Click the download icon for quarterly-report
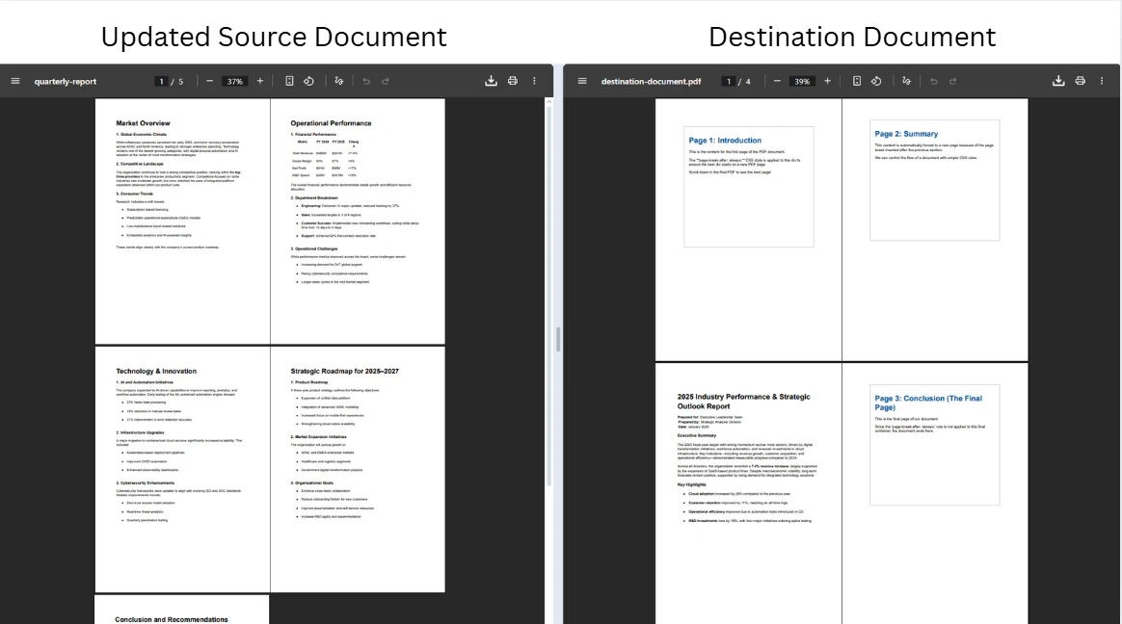 (493, 81)
